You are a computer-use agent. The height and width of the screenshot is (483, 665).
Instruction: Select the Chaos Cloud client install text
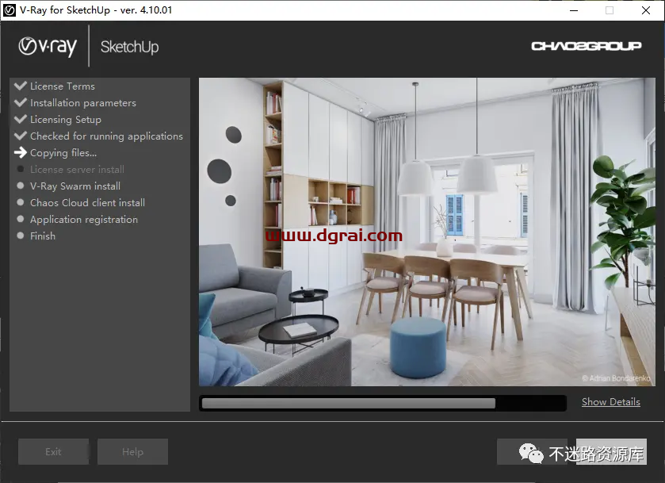click(87, 202)
